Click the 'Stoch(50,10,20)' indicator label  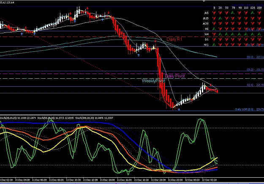(46, 118)
